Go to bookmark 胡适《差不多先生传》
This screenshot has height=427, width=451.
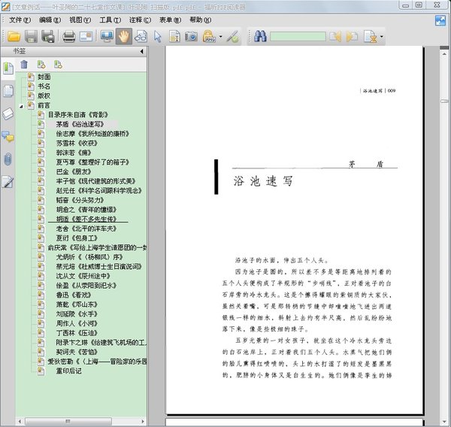click(86, 220)
